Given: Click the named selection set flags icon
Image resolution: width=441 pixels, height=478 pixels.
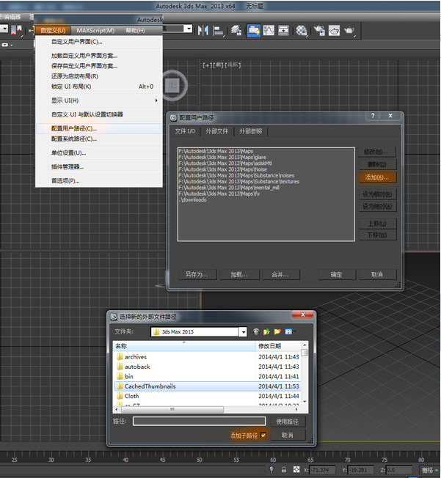Looking at the screenshot, I should pos(16,31).
